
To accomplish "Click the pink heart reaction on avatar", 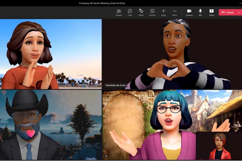I will 30,134.
